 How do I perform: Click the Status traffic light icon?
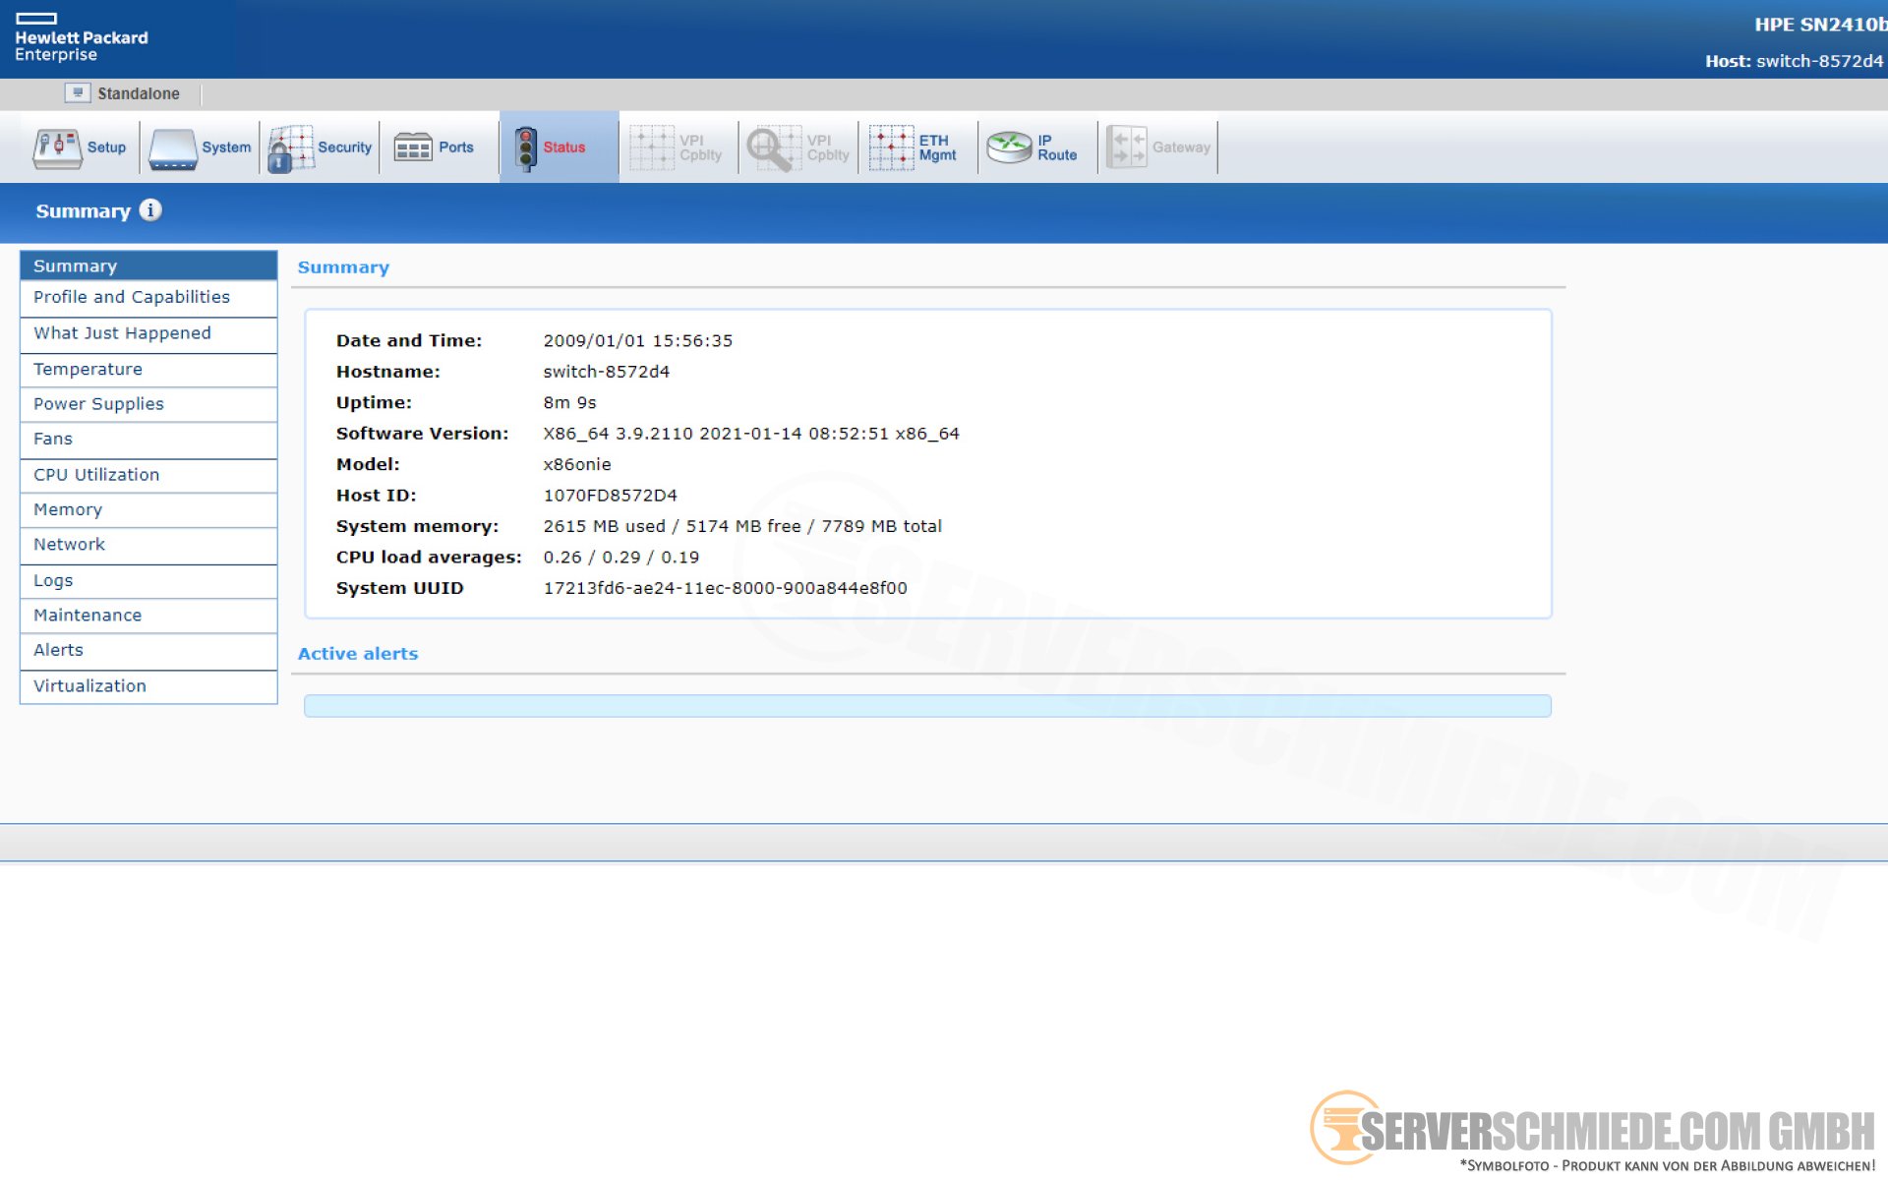[x=526, y=147]
